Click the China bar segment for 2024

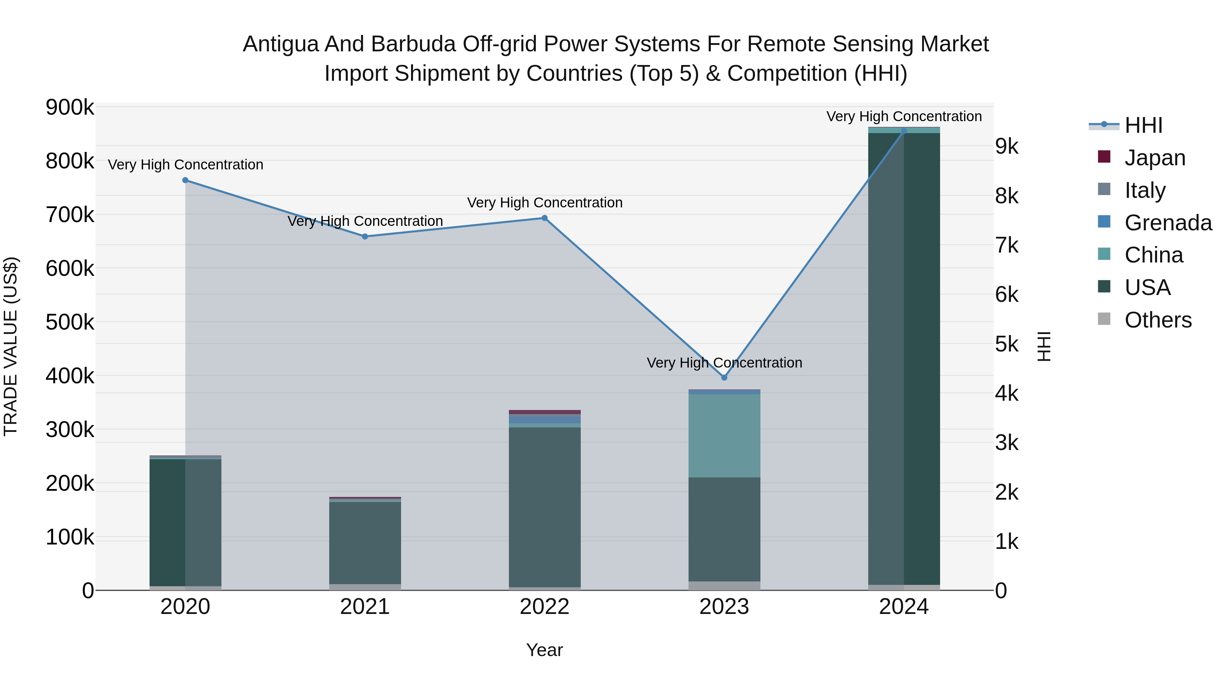904,130
